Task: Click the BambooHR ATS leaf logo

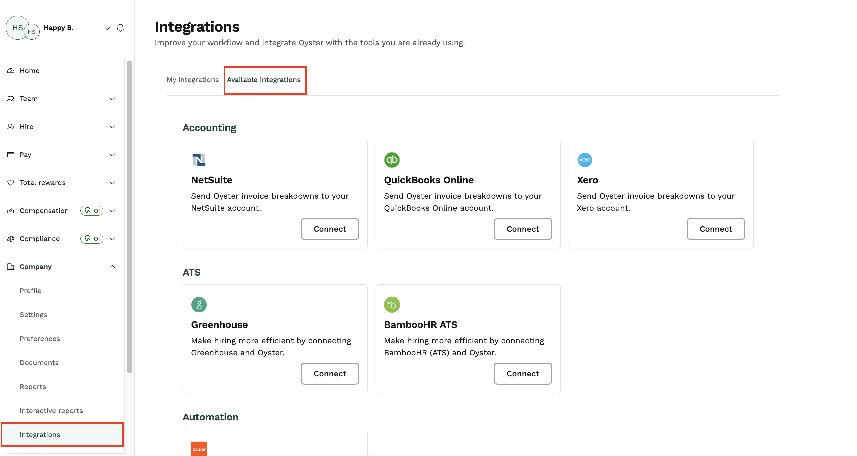Action: (x=392, y=304)
